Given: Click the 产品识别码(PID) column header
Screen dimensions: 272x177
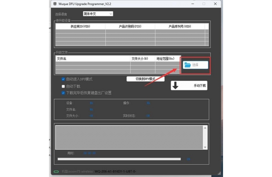Looking at the screenshot, I should coord(130,26).
